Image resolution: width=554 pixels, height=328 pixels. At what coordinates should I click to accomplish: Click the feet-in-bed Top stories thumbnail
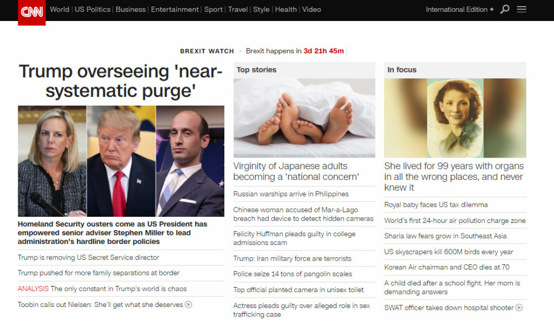click(x=304, y=118)
